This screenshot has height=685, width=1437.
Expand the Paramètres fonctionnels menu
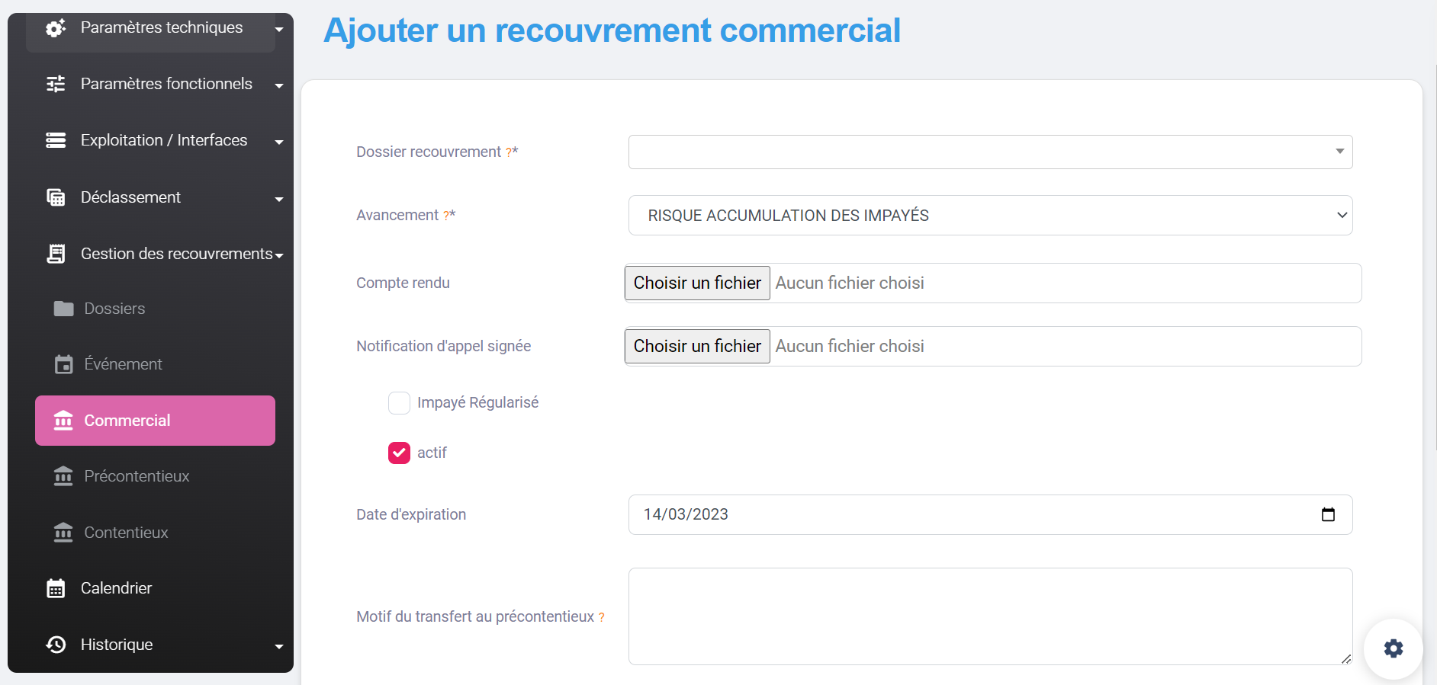click(166, 84)
